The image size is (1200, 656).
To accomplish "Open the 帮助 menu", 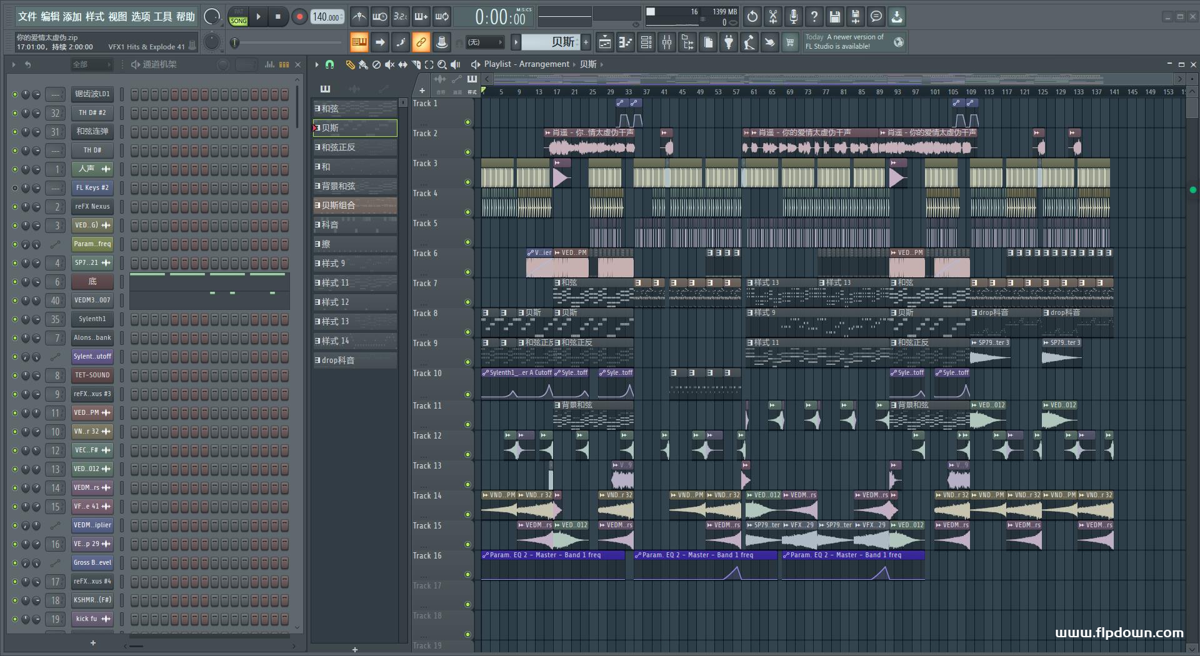I will point(186,17).
